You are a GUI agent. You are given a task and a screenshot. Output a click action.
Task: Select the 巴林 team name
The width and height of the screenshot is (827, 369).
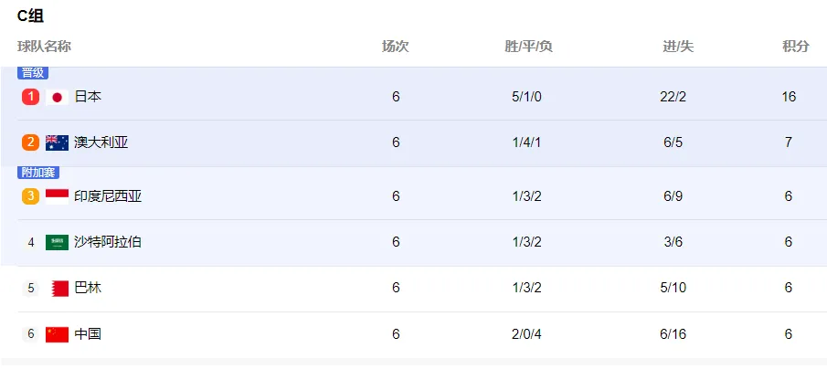88,289
